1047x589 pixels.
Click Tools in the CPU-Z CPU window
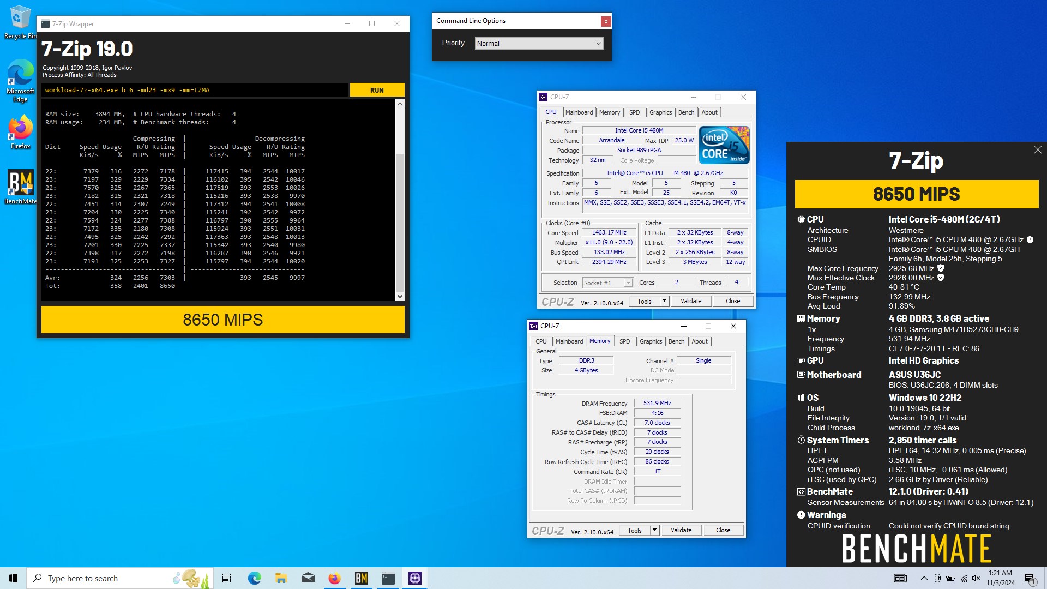(x=645, y=301)
